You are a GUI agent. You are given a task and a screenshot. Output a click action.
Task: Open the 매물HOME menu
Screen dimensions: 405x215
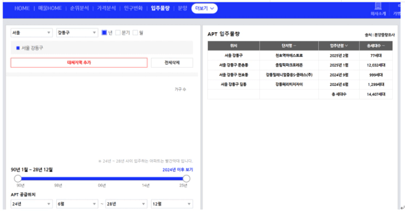click(50, 8)
